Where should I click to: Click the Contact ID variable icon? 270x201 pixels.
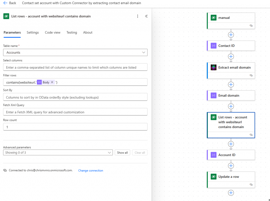(214, 46)
